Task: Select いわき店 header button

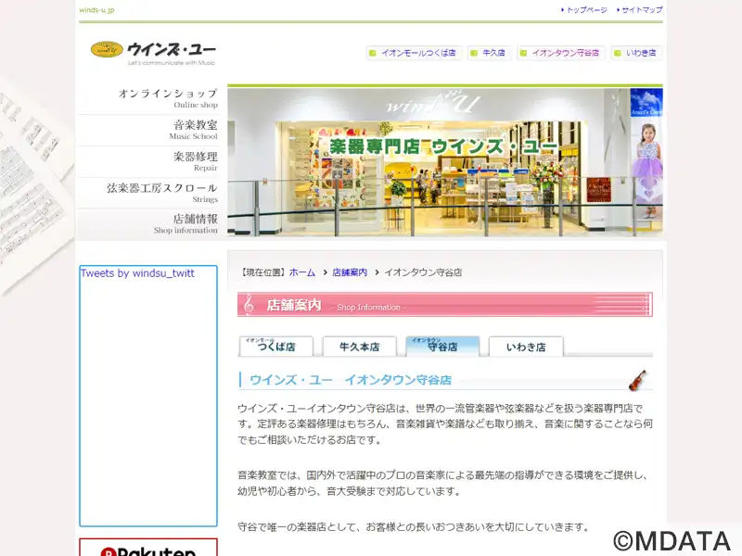Action: point(636,53)
